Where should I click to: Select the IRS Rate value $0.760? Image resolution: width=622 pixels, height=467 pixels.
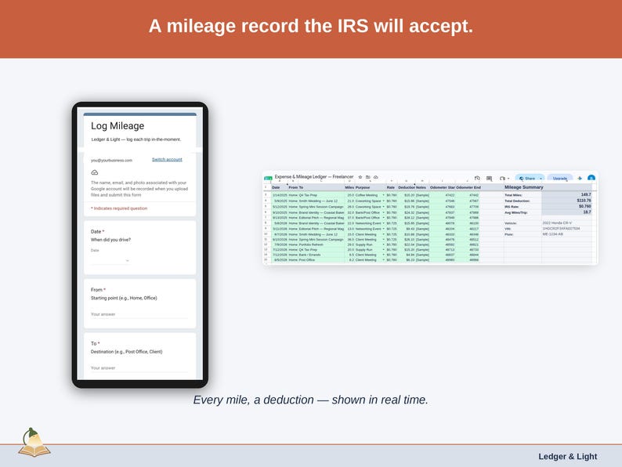[x=567, y=206]
